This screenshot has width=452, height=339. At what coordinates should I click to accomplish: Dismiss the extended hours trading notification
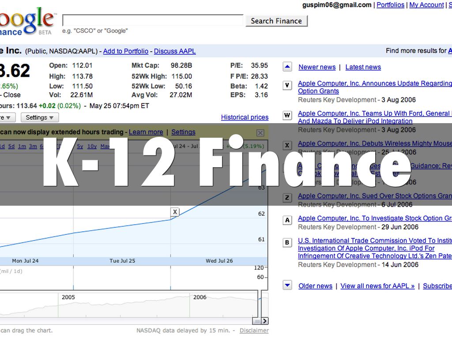(260, 132)
